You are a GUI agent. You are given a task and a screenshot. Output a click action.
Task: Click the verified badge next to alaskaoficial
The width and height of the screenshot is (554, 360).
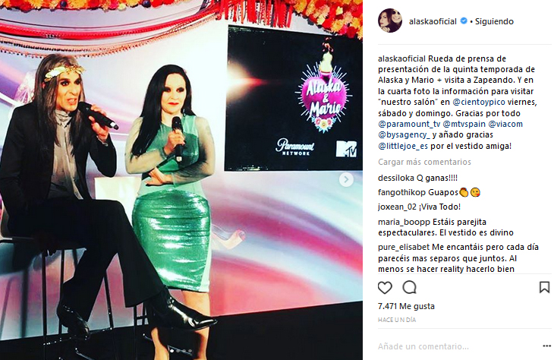coord(463,21)
